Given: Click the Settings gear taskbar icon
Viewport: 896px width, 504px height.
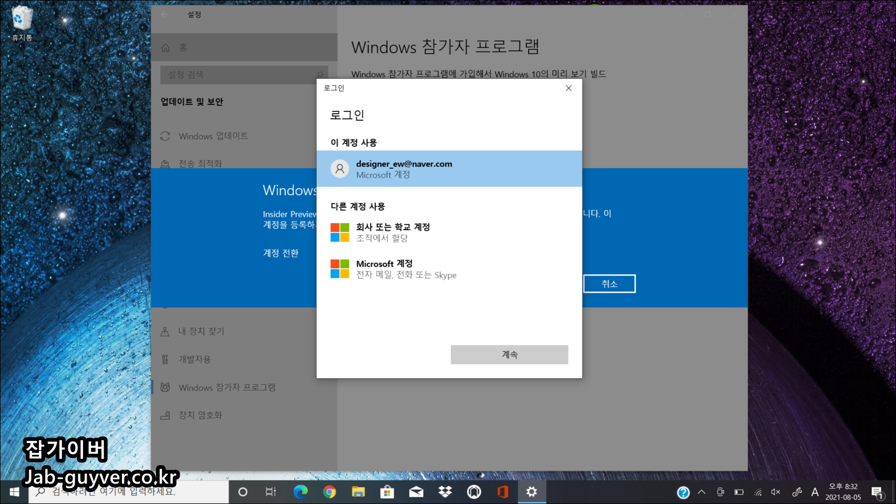Looking at the screenshot, I should [x=532, y=492].
